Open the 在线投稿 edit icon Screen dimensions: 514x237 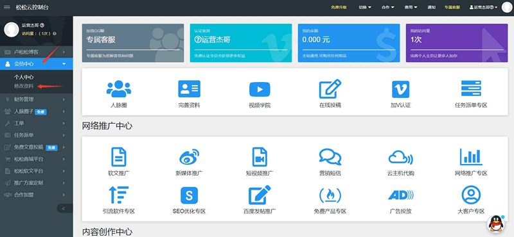point(330,89)
